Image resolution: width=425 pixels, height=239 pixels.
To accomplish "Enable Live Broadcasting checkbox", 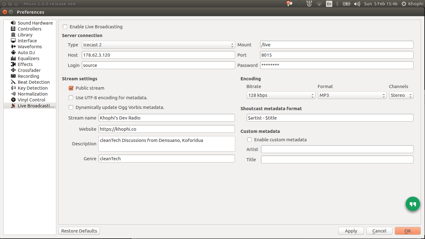I will coord(65,27).
